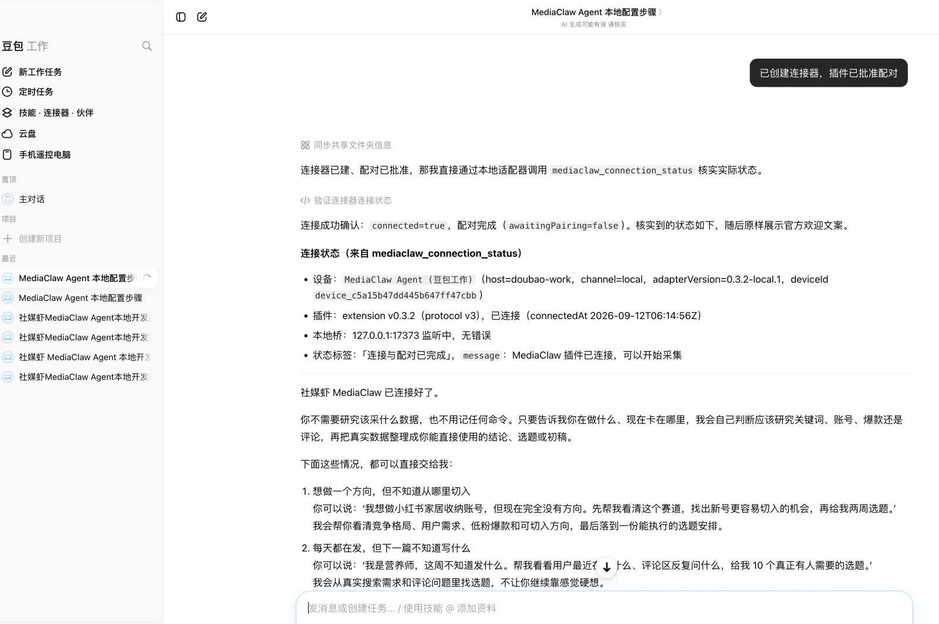Viewport: 939px width, 624px height.
Task: Click the 项目 section label
Action: [9, 219]
